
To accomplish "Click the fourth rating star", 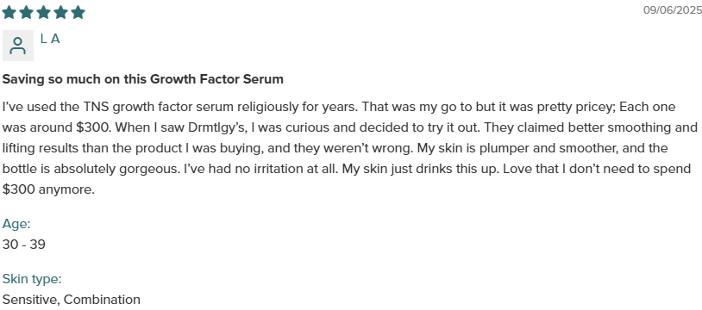I will point(60,12).
